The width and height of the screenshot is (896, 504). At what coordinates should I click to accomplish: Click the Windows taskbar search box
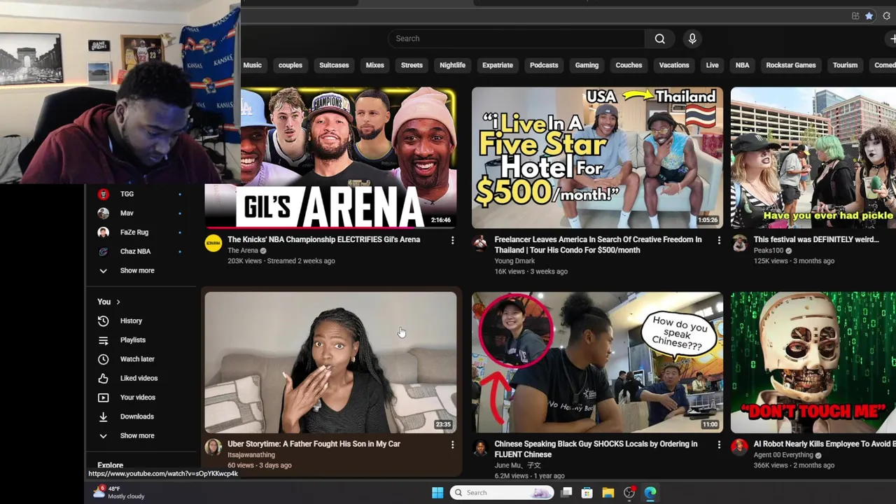501,493
